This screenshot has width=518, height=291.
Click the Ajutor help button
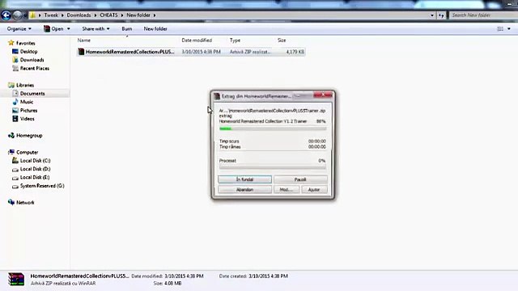[x=314, y=190]
